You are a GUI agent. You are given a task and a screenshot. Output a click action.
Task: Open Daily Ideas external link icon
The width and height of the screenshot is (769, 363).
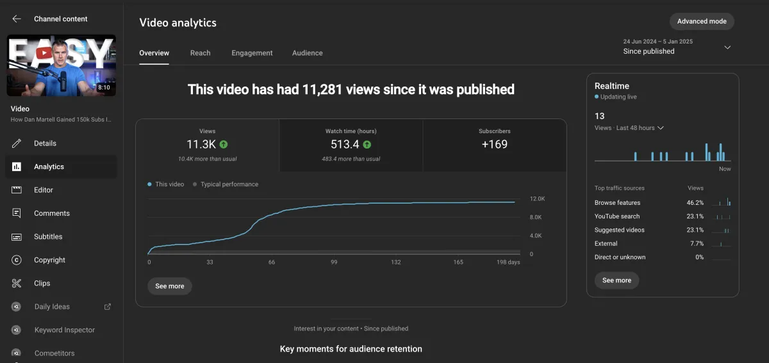[x=108, y=307]
